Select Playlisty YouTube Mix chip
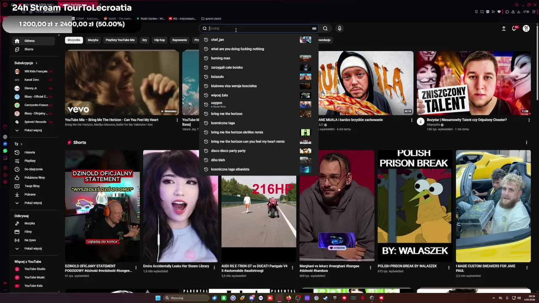539x303 pixels. click(x=120, y=40)
